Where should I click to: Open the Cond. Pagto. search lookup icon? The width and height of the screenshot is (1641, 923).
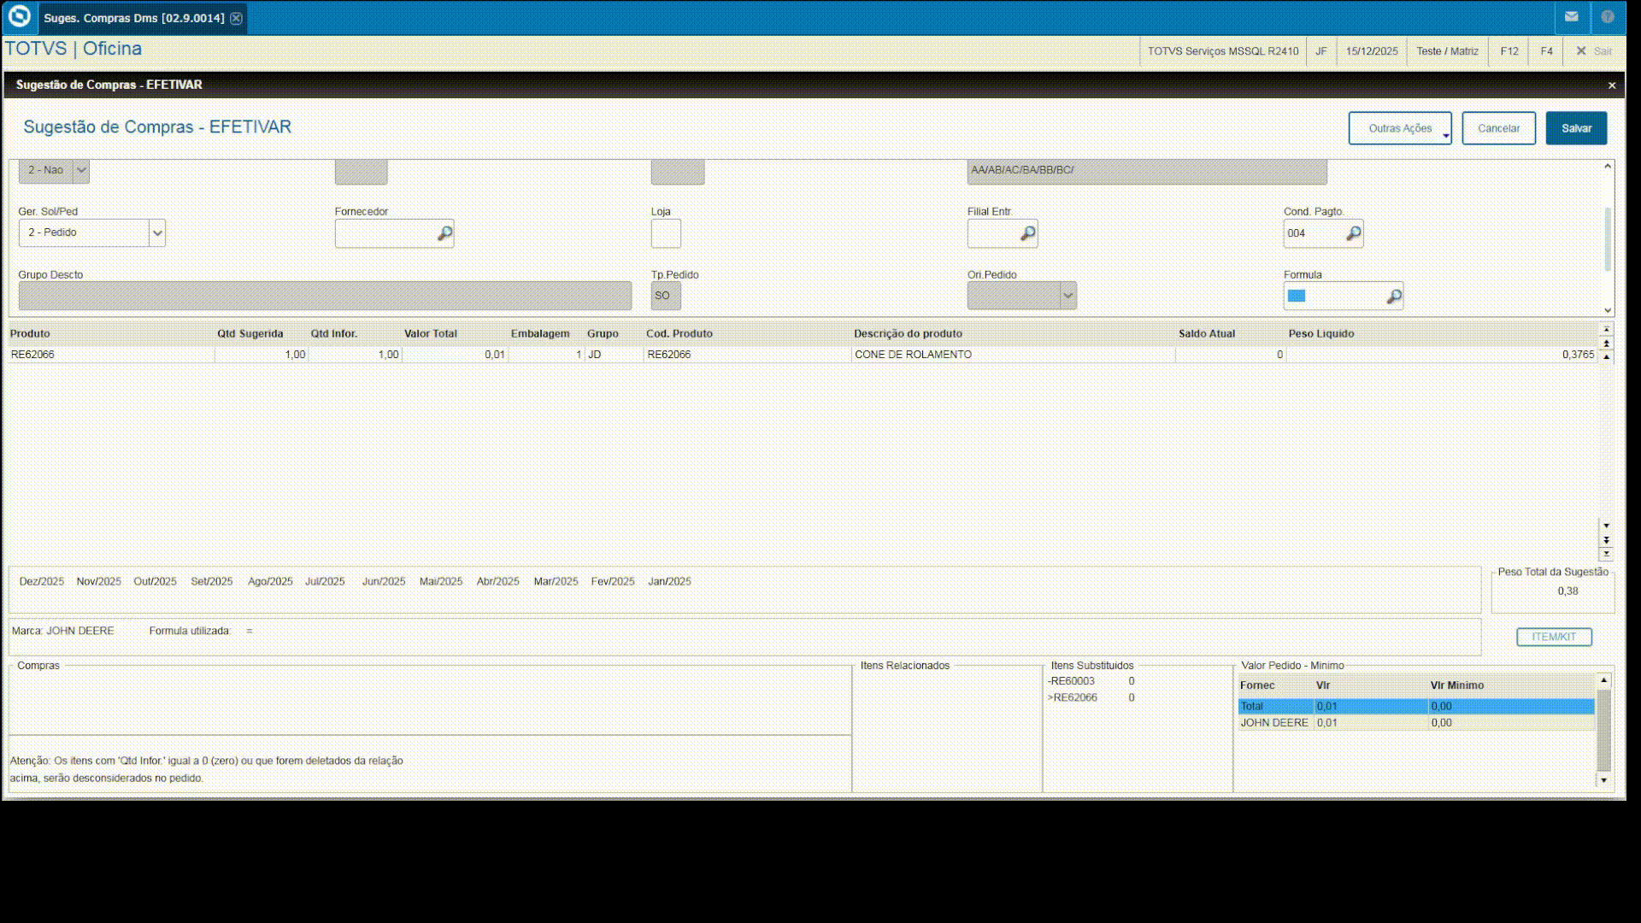coord(1353,233)
